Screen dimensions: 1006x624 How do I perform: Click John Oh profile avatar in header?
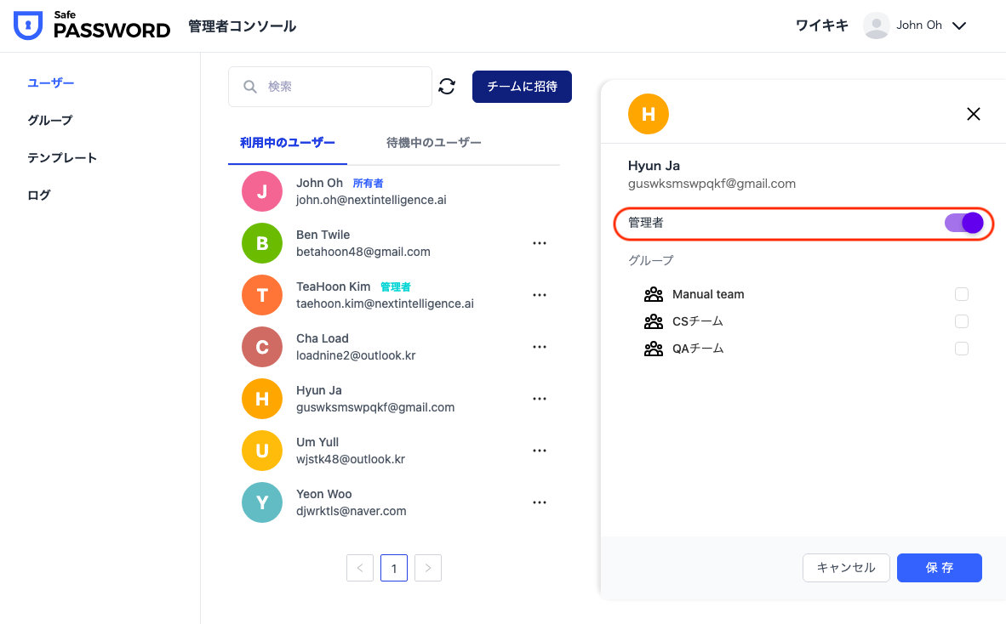(876, 26)
